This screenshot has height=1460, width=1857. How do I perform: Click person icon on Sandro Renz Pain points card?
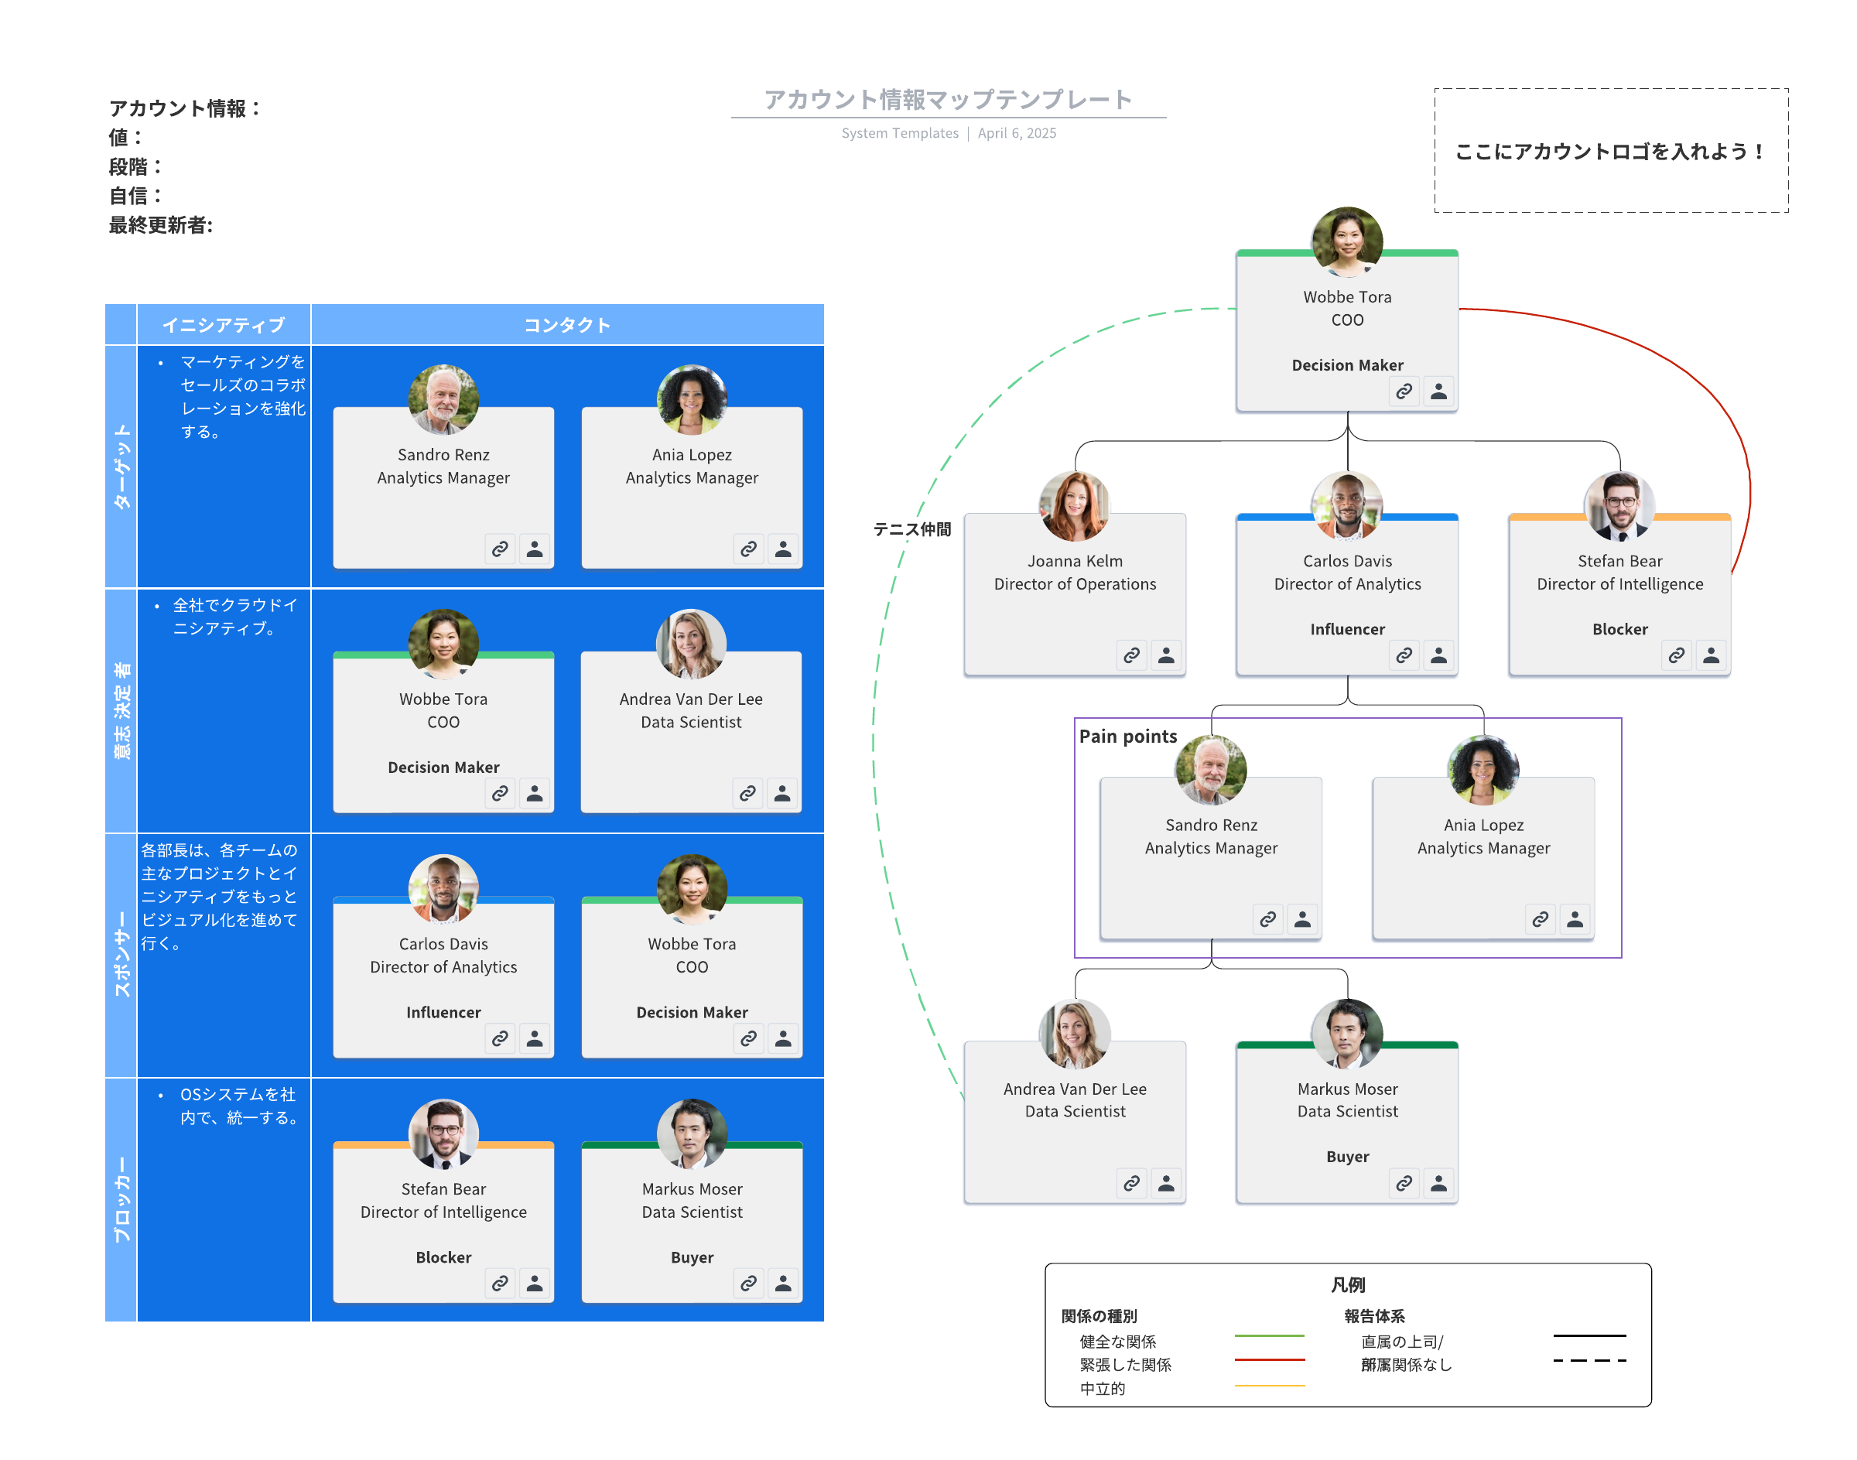(x=1302, y=920)
